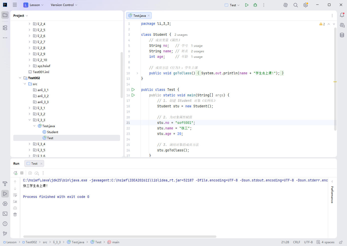Clear all console output trash icon
The image size is (347, 246).
15,214
